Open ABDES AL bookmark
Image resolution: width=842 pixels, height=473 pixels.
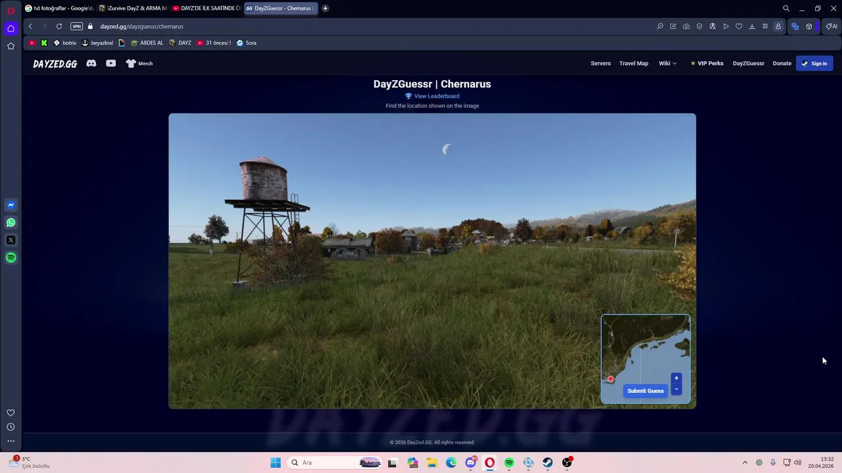pos(147,43)
